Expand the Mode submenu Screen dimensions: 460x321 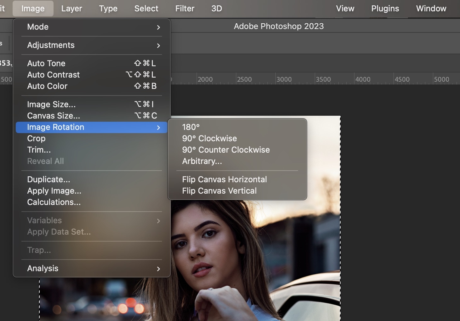(37, 27)
